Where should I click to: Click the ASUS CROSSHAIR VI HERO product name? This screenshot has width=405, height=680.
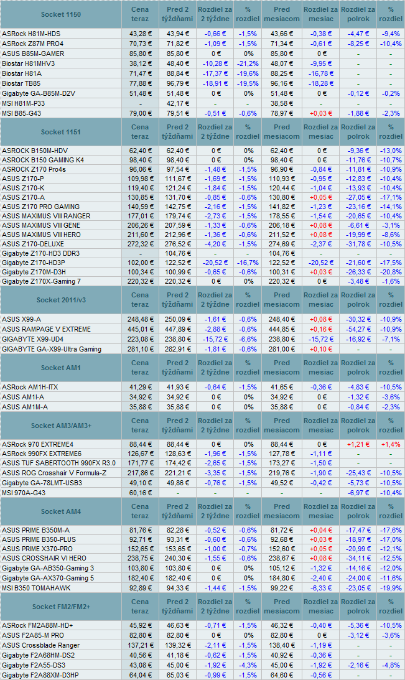[44, 559]
